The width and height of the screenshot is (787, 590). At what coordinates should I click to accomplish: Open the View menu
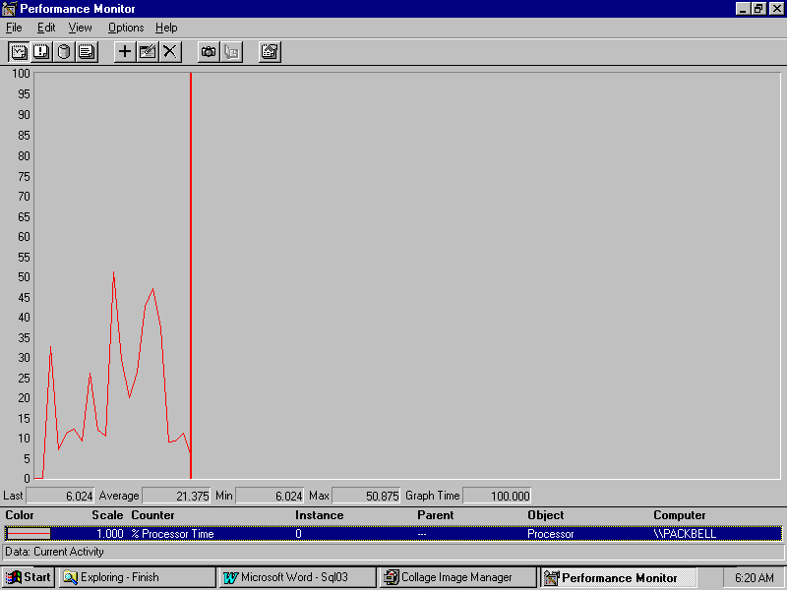[x=80, y=28]
